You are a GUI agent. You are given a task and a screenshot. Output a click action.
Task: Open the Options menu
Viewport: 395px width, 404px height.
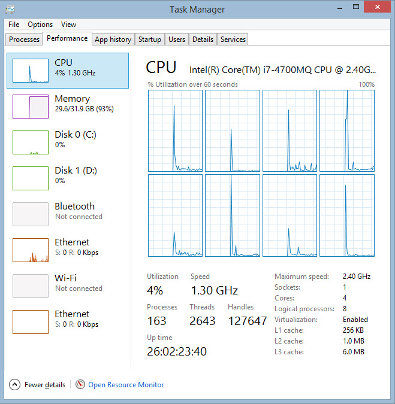40,25
